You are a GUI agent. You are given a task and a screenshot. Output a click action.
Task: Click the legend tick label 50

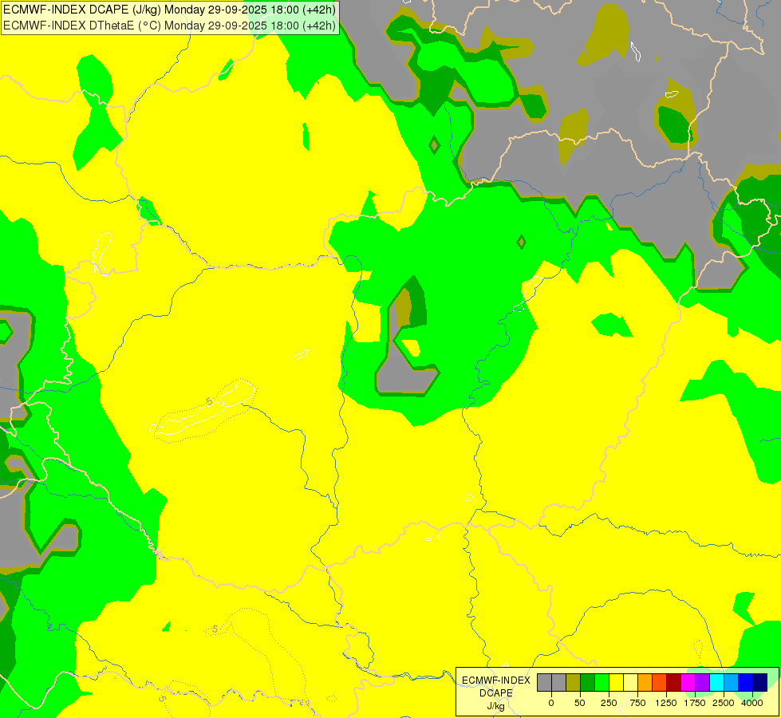click(x=579, y=703)
